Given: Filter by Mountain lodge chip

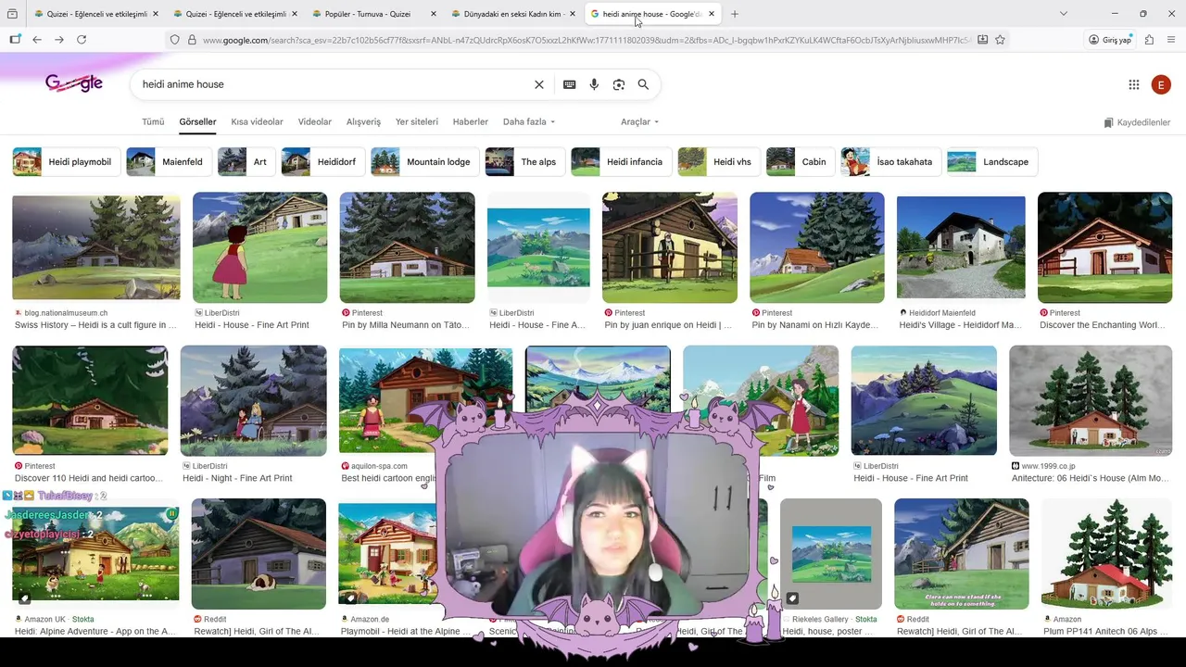Looking at the screenshot, I should coord(424,161).
